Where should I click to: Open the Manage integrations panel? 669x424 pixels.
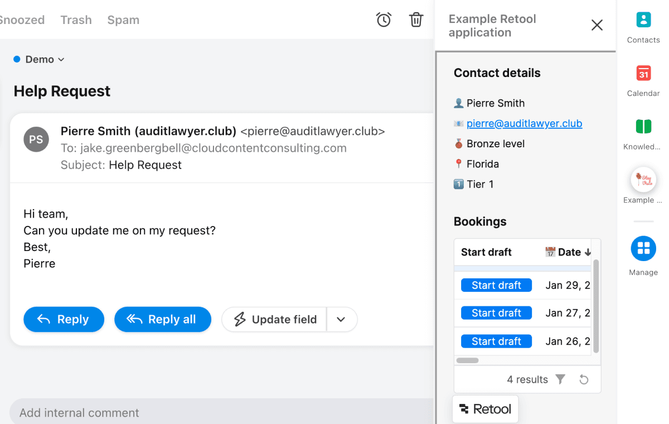click(643, 248)
